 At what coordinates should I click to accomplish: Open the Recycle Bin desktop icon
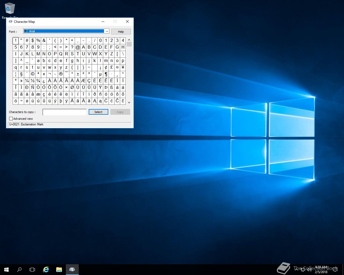click(10, 10)
